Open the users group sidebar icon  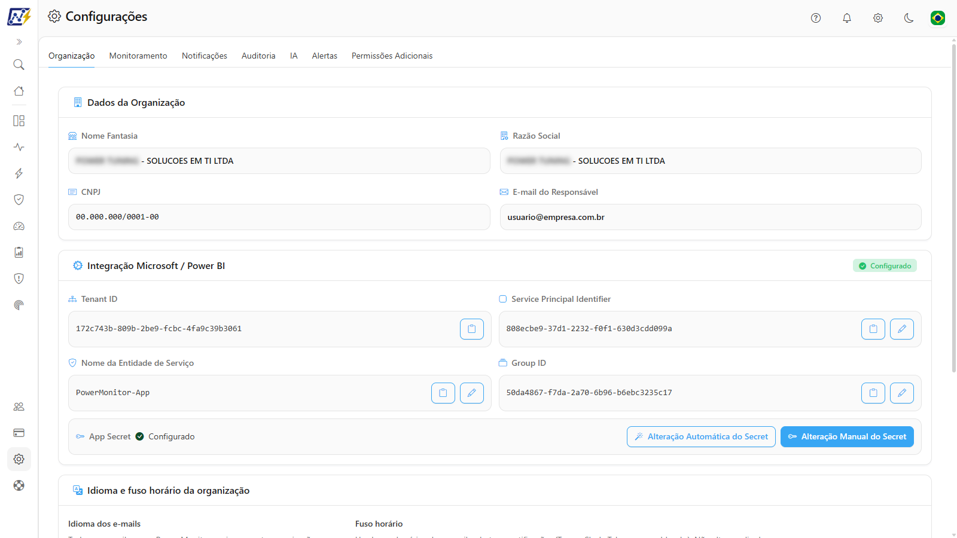[x=19, y=406]
